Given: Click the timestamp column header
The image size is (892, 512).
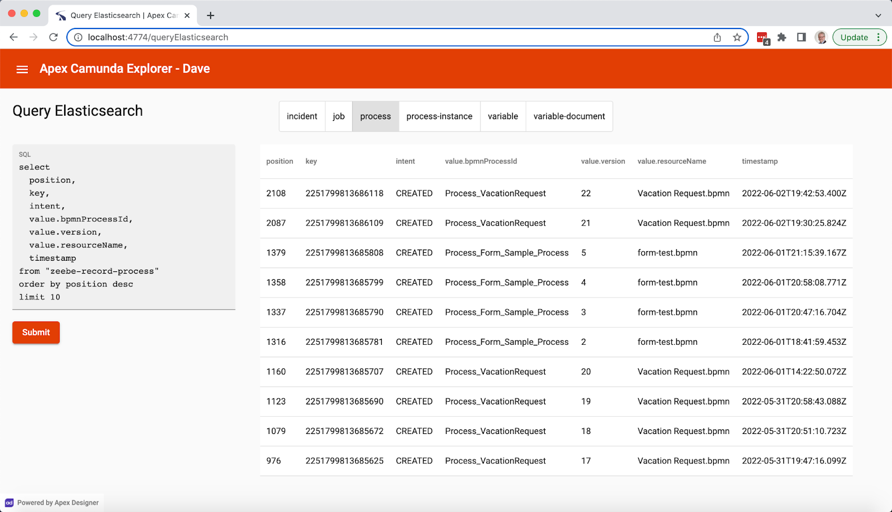Looking at the screenshot, I should (x=760, y=162).
